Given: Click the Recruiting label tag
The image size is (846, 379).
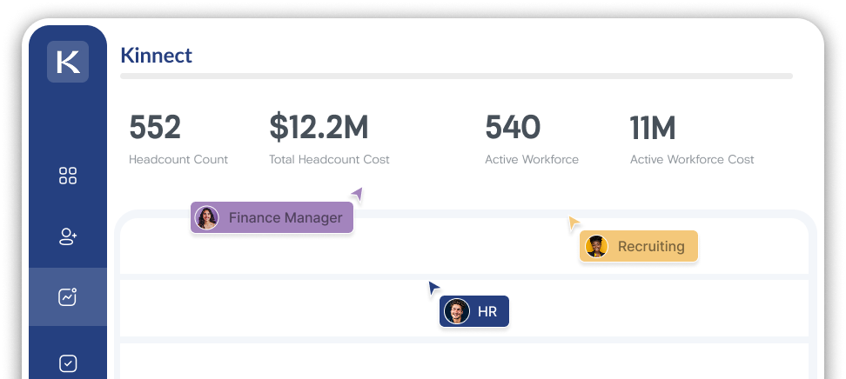Looking at the screenshot, I should (639, 246).
